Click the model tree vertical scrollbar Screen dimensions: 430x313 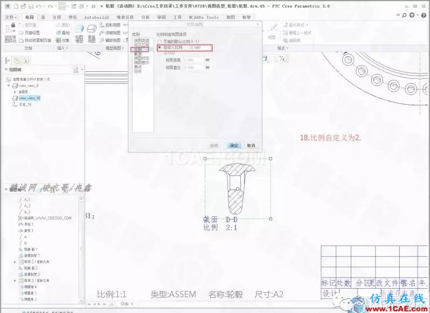tap(81, 249)
